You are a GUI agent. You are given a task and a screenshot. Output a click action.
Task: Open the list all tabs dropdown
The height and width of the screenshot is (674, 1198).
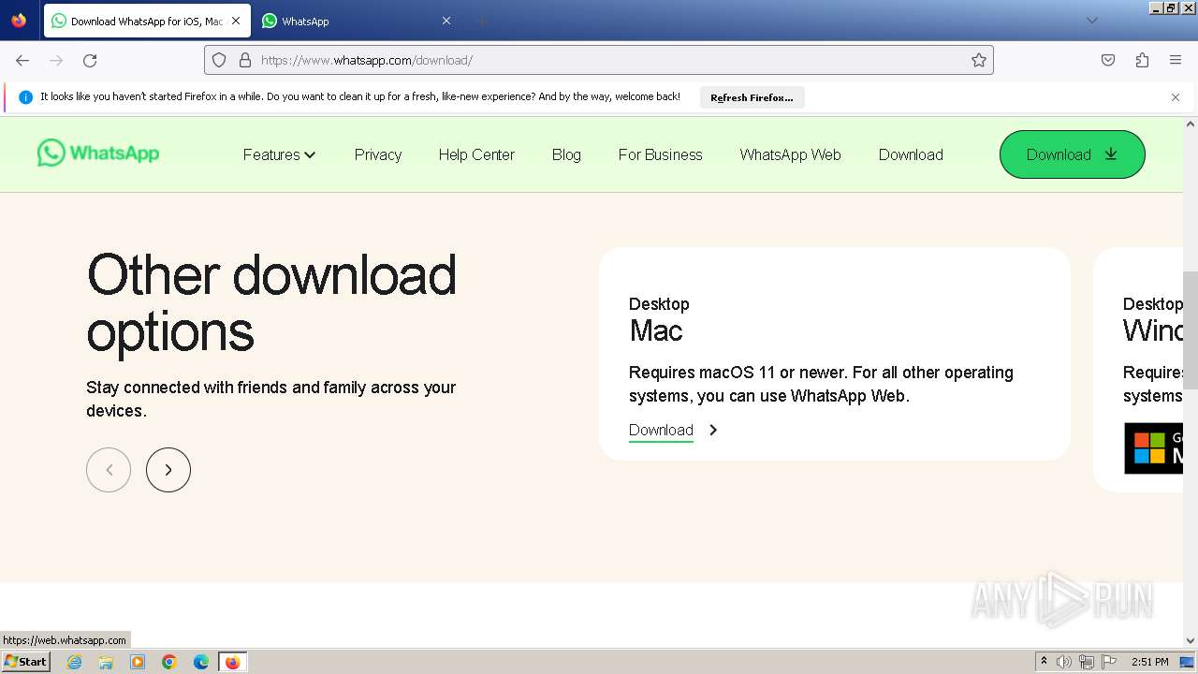pos(1091,21)
